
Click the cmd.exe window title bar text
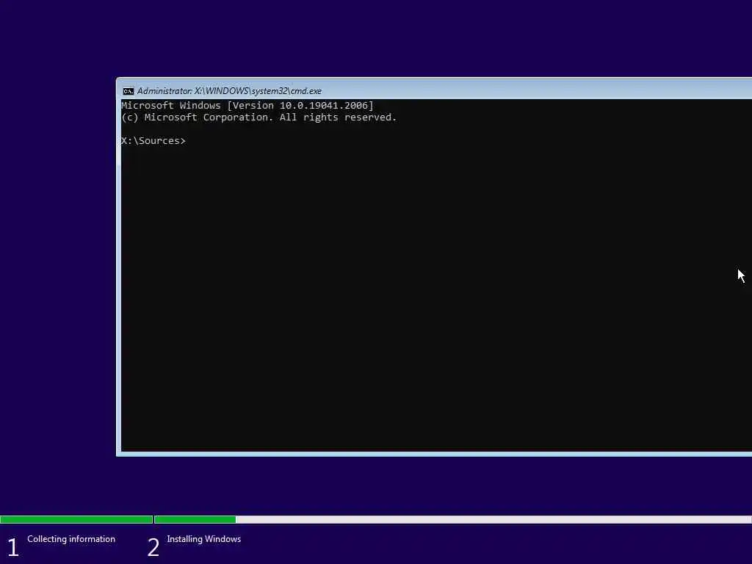229,91
